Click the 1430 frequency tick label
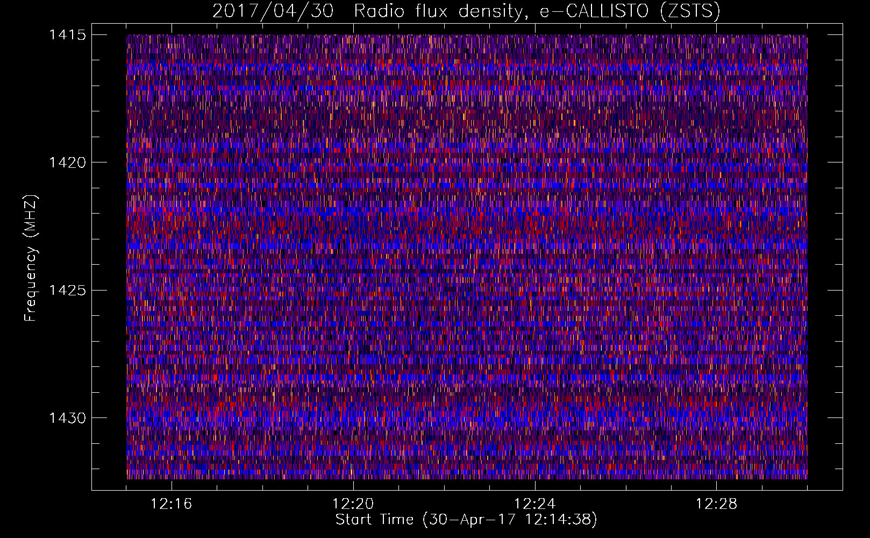This screenshot has width=870, height=538. tap(67, 418)
